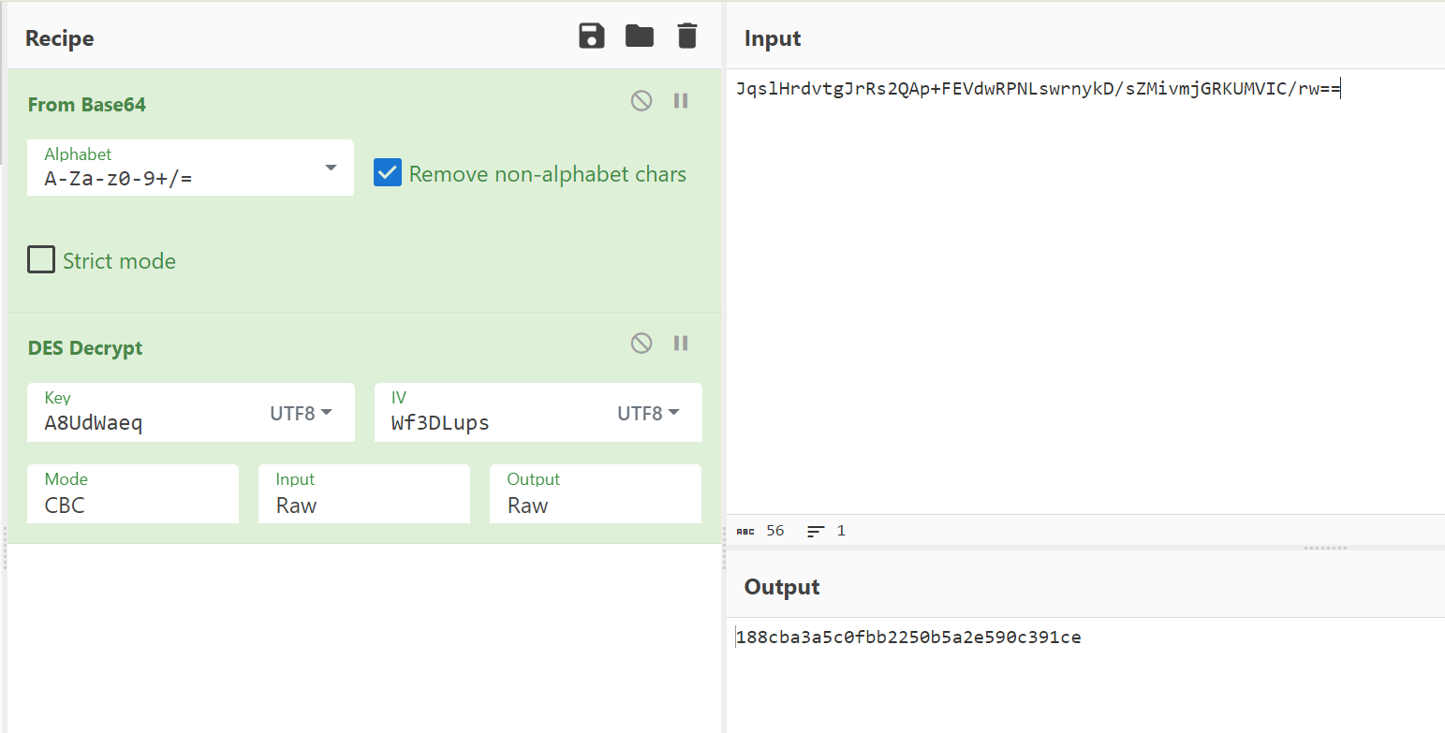The image size is (1445, 733).
Task: Open the IV encoding UTF8 dropdown
Action: [x=648, y=413]
